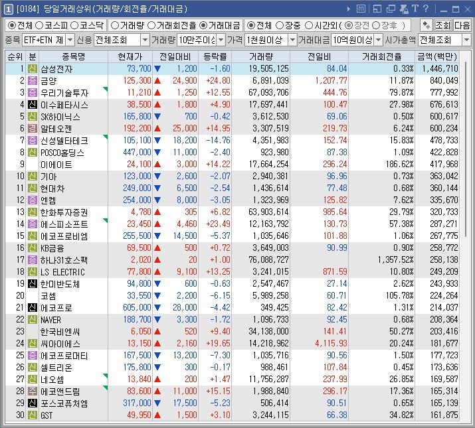This screenshot has width=475, height=428.
Task: Select the 거래량 ranking radio button
Action: coord(115,25)
